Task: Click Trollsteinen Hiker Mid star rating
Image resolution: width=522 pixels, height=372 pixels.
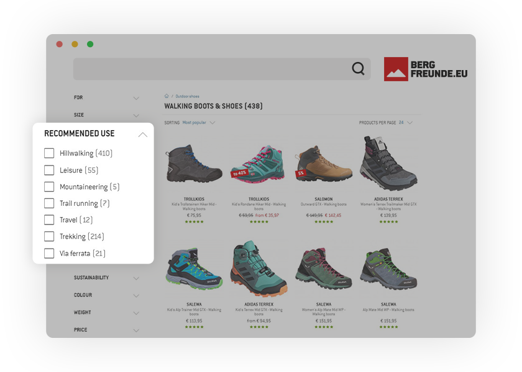Action: (194, 221)
